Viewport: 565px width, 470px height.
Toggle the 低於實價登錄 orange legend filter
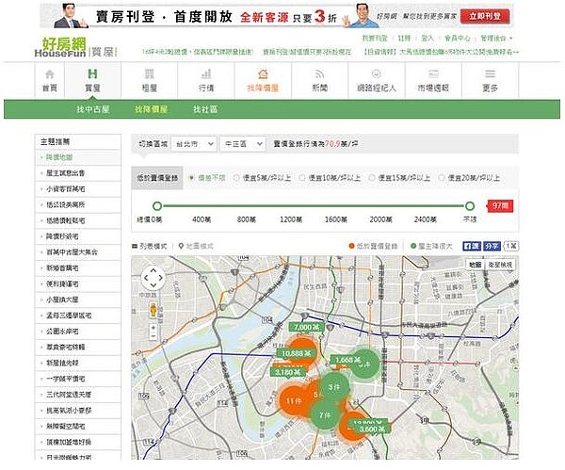[373, 246]
